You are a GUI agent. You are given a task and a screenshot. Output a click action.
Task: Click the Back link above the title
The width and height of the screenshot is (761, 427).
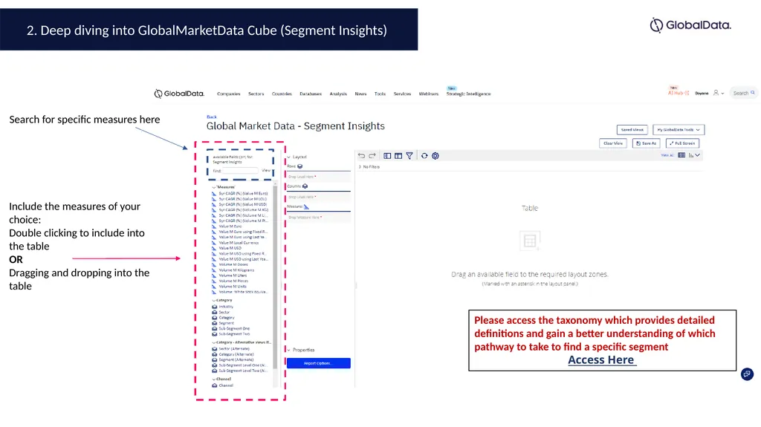click(212, 117)
